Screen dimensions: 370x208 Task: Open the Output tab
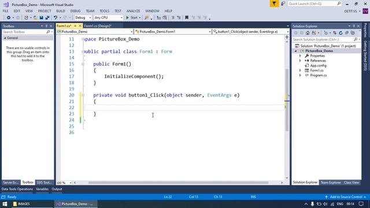coord(57,189)
